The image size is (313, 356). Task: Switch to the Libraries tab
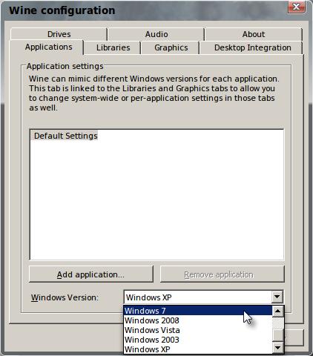coord(113,47)
